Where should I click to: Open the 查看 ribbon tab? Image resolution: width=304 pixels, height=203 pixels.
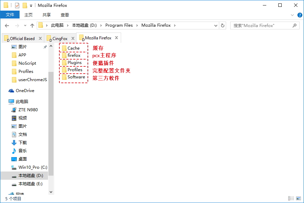(65, 15)
